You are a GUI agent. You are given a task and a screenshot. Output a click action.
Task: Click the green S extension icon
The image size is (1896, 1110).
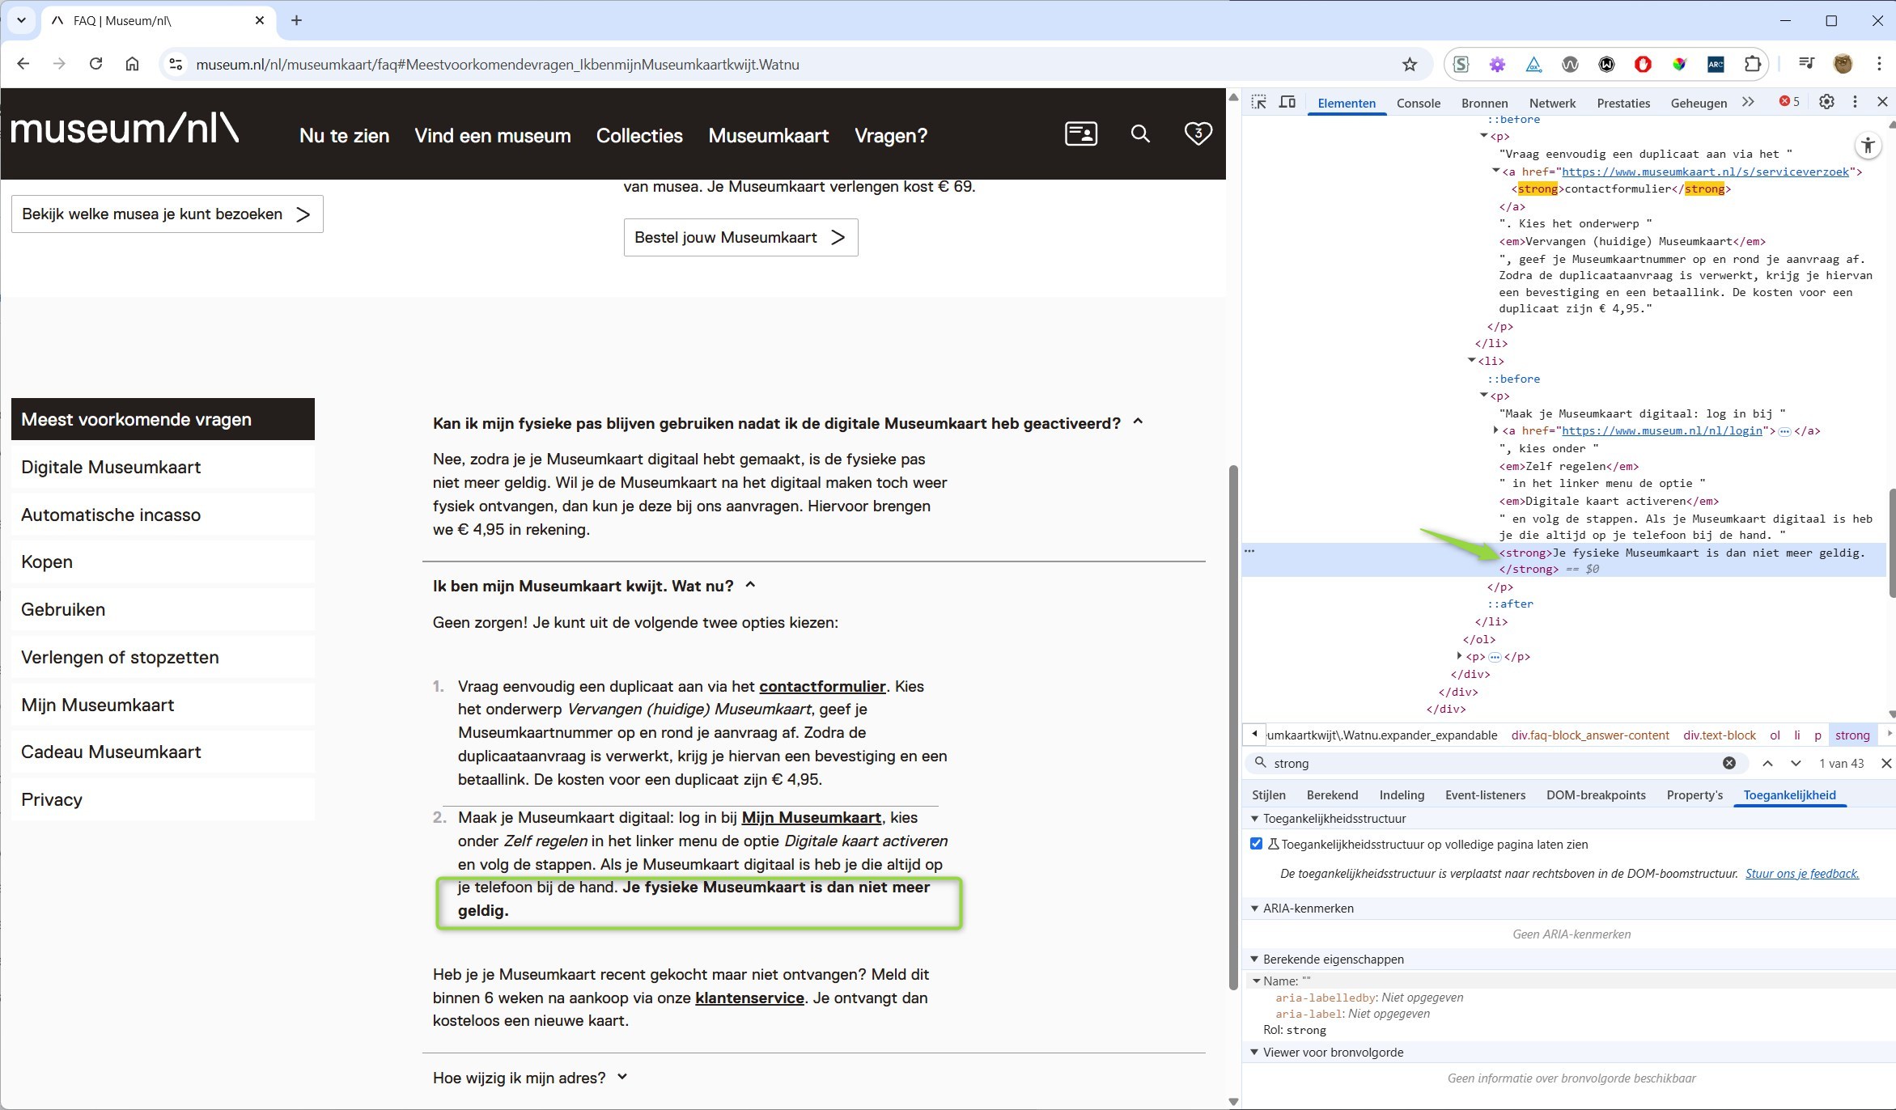pos(1461,64)
